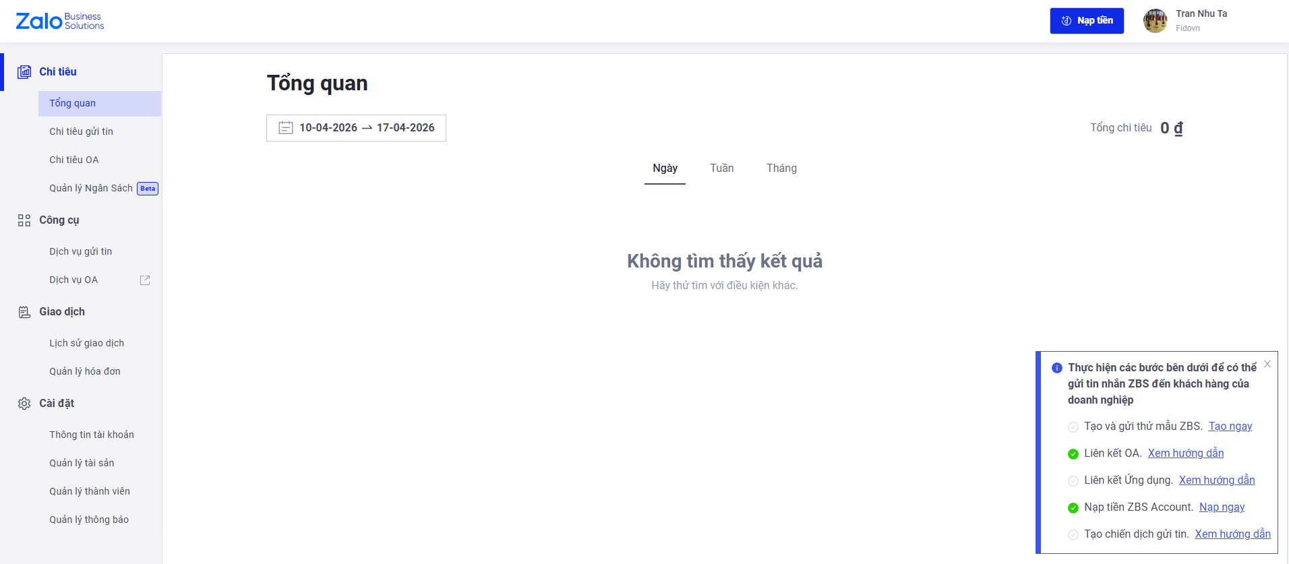The width and height of the screenshot is (1289, 564).
Task: Select Tổng quan in the sidebar
Action: coord(100,104)
